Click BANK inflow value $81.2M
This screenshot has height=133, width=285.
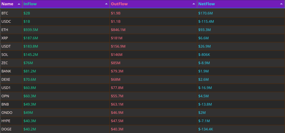(x=29, y=71)
